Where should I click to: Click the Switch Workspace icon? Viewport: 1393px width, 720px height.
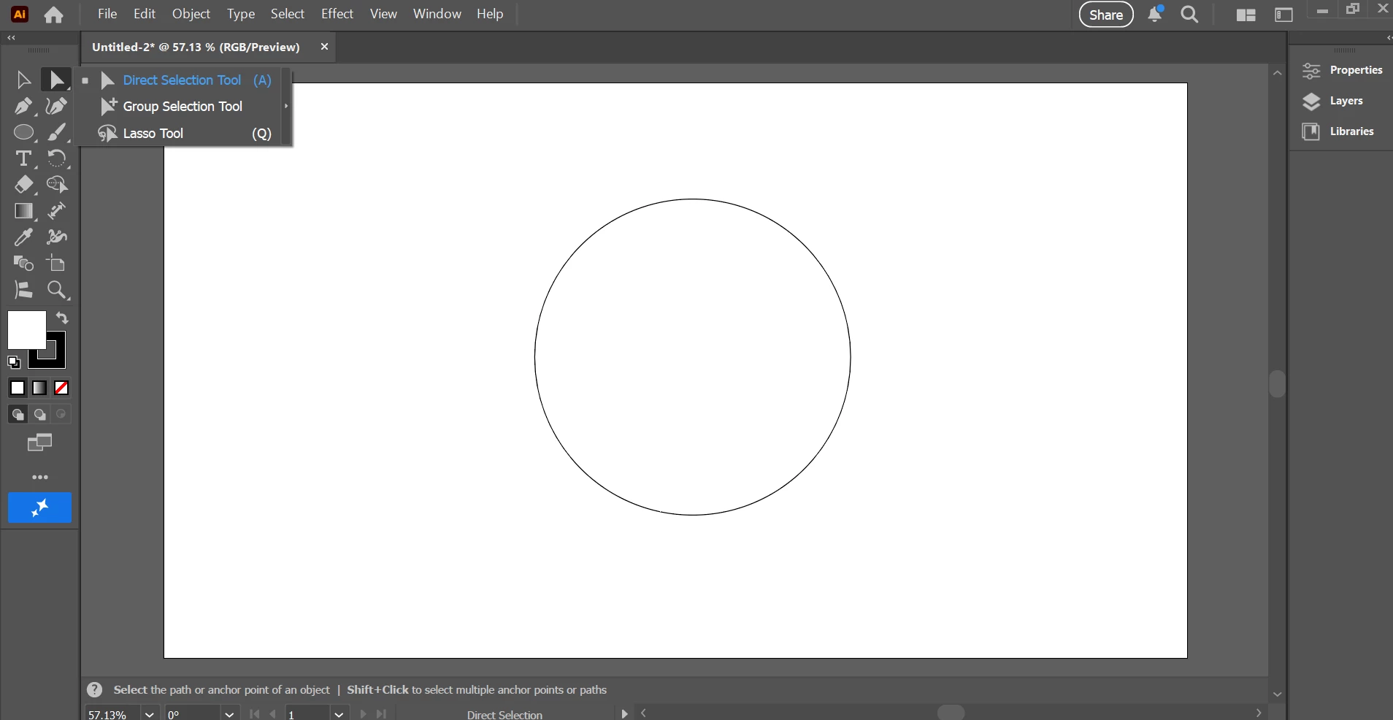[1284, 15]
